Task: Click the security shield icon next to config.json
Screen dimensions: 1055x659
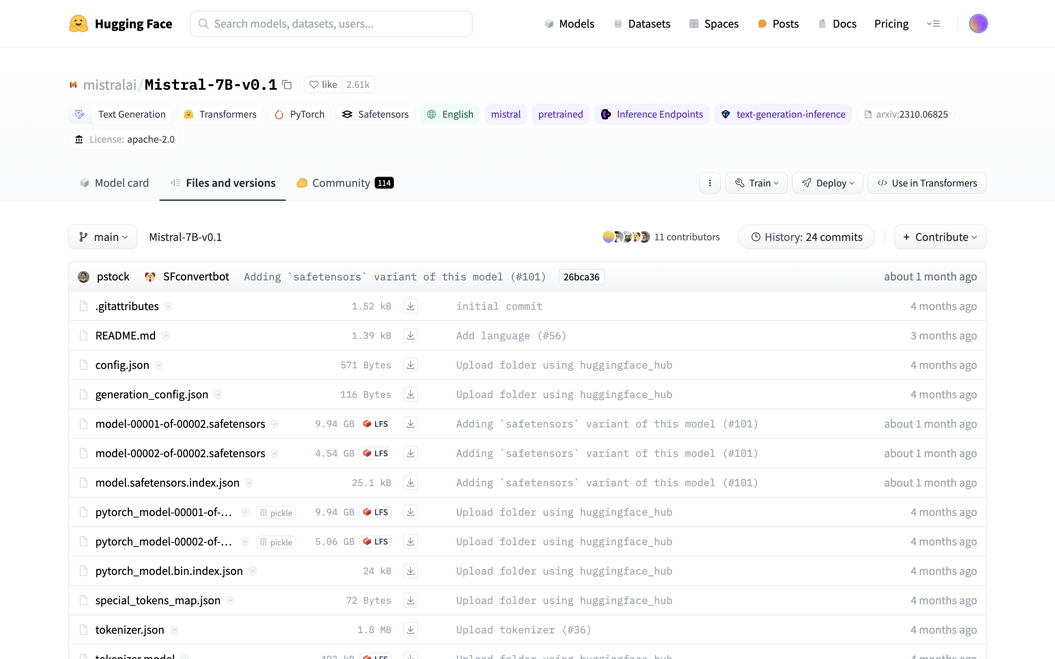Action: point(159,365)
